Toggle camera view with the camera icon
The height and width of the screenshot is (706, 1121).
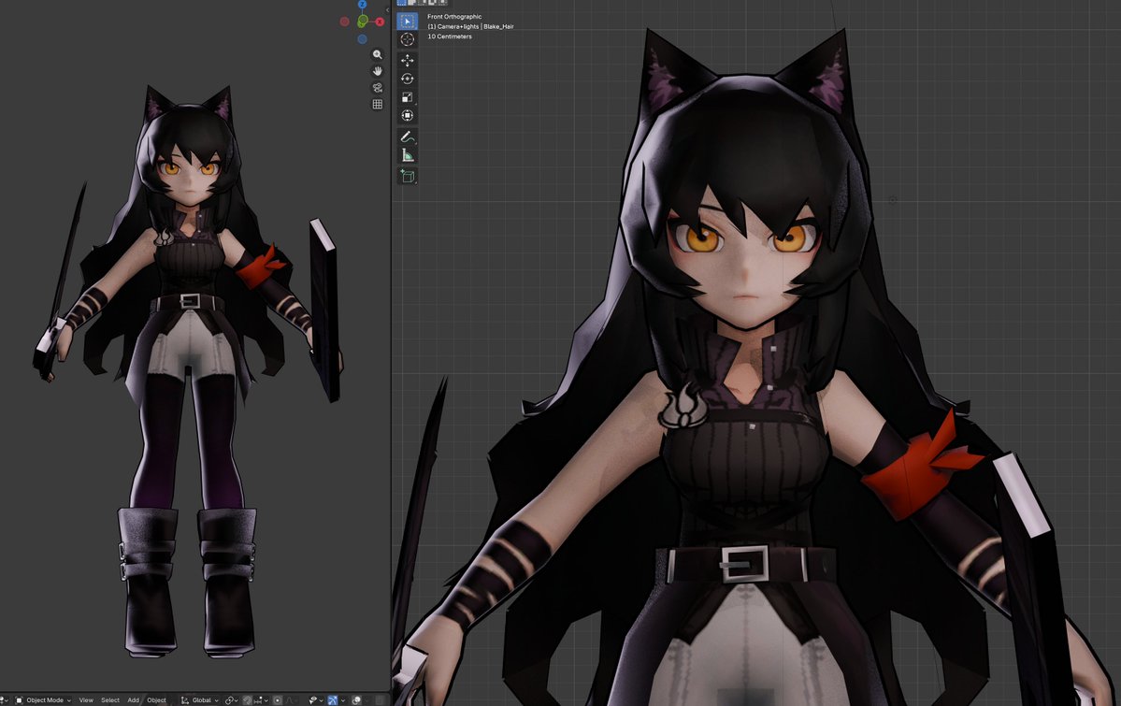(378, 87)
